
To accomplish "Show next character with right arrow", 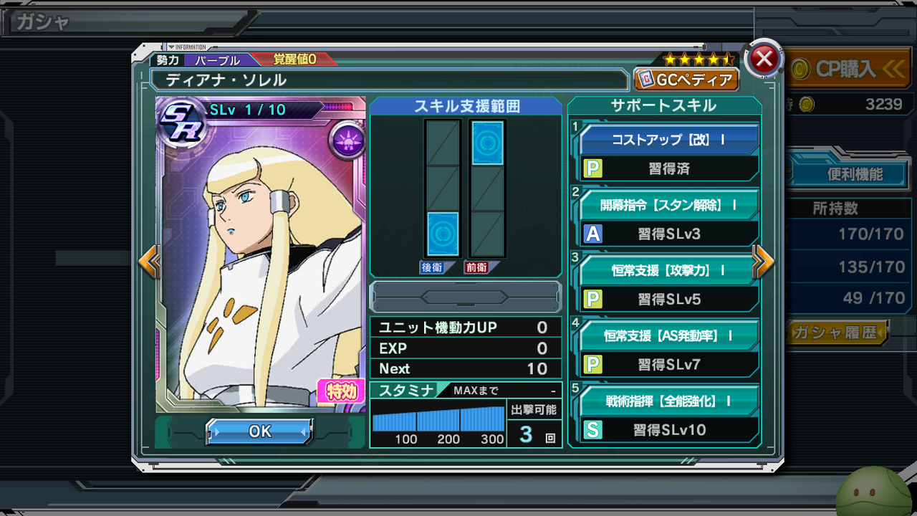I will 764,262.
